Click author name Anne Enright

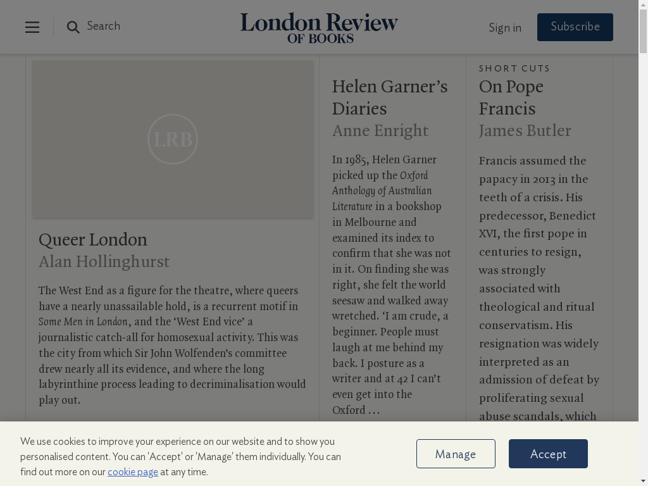(380, 130)
